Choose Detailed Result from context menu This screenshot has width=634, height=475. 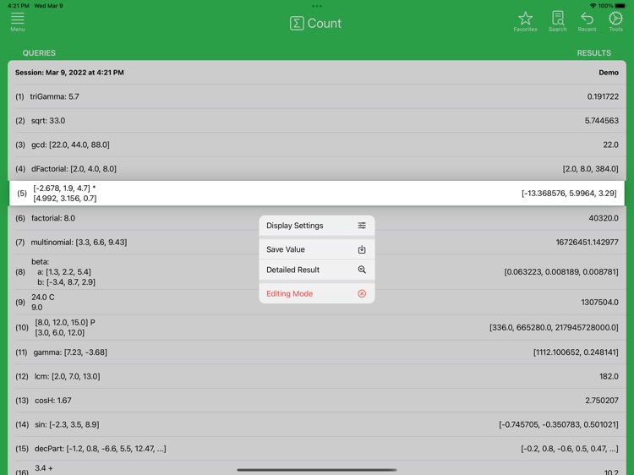(317, 270)
